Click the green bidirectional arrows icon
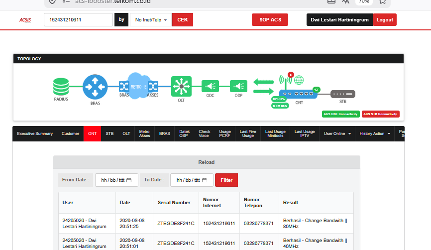Screen dimensions: 431x250 point(263,86)
